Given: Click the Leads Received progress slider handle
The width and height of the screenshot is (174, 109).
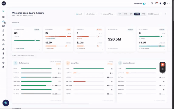Looking at the screenshot, I should click(35, 41).
